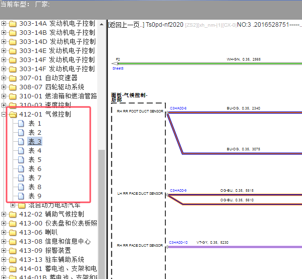Select the 表 4 page icon
302x279 pixels.
coord(21,150)
